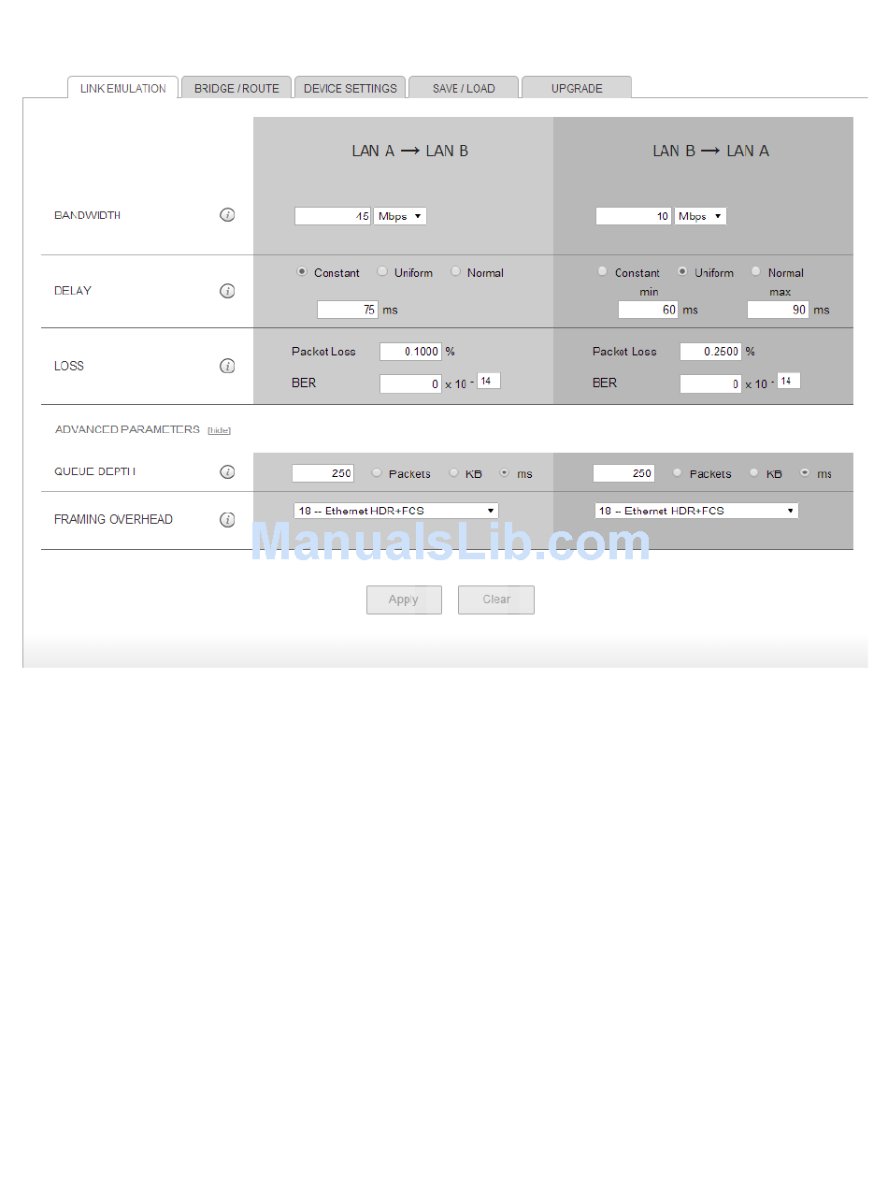Image resolution: width=888 pixels, height=1185 pixels.
Task: Focus the LAN B to LAN A bandwidth value field
Action: click(634, 216)
